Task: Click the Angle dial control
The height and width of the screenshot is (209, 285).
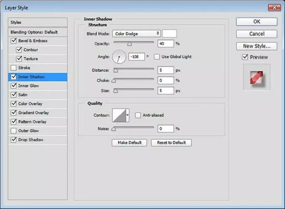Action: pos(119,57)
